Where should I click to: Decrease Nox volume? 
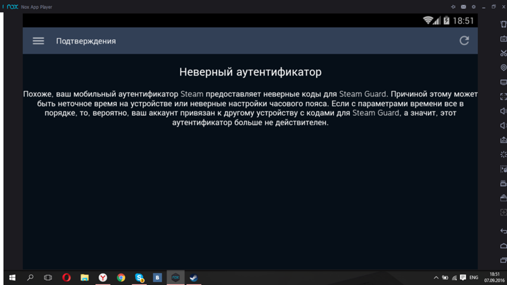(x=503, y=125)
